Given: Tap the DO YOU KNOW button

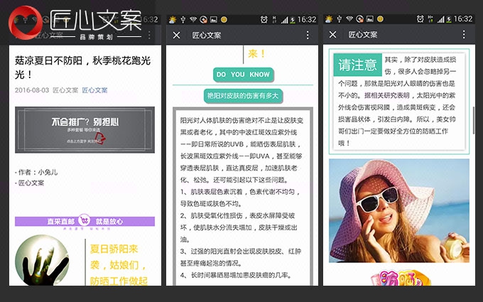Looking at the screenshot, I should [x=243, y=75].
